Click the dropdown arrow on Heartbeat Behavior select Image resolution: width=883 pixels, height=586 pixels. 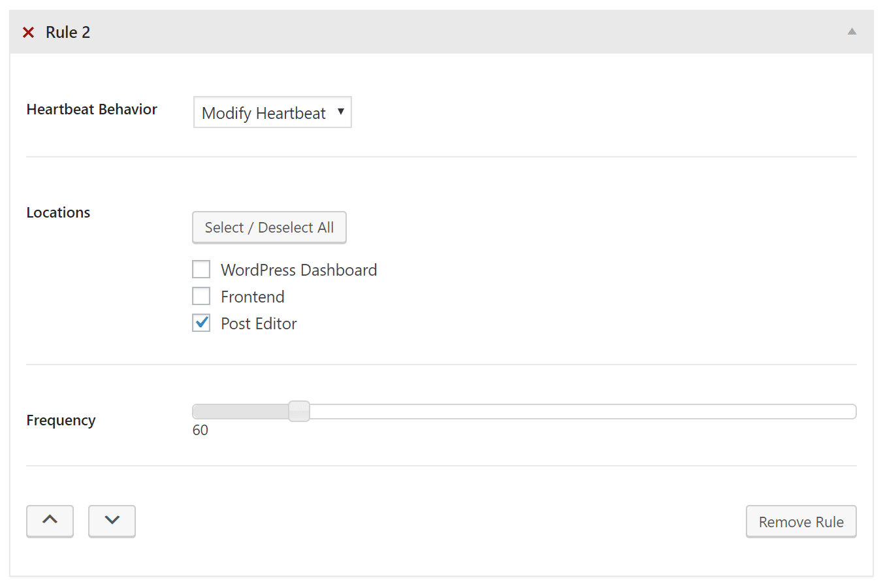pyautogui.click(x=341, y=112)
